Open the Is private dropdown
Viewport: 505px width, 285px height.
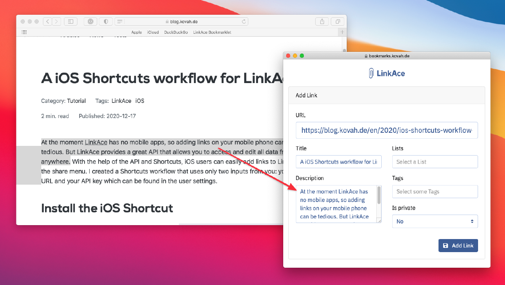[x=435, y=221]
